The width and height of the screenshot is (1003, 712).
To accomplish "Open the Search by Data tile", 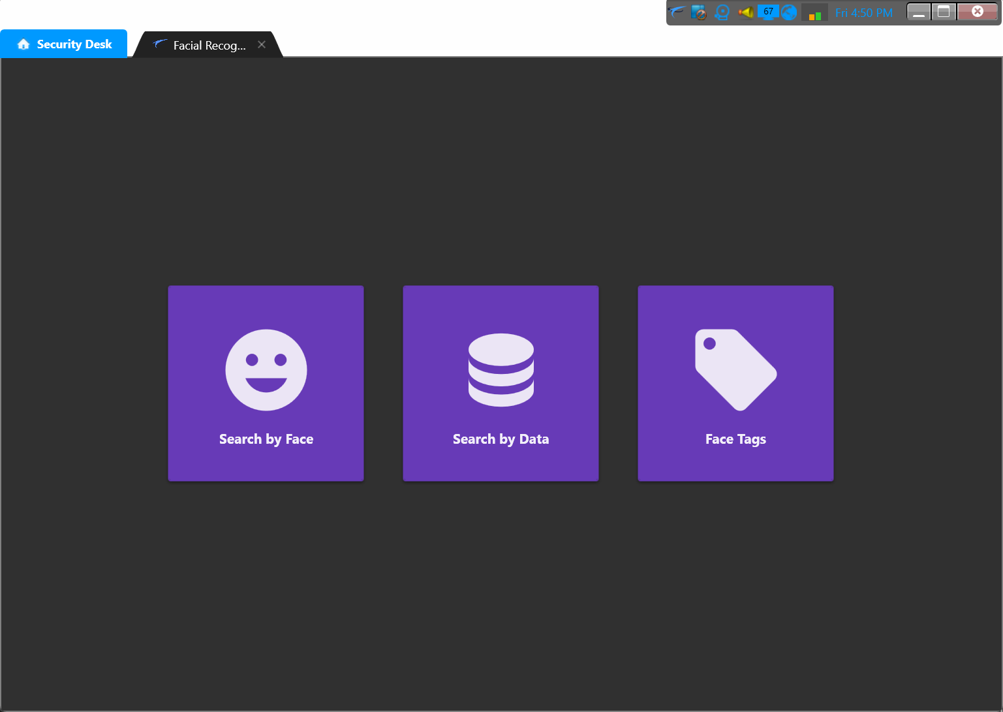I will point(501,383).
